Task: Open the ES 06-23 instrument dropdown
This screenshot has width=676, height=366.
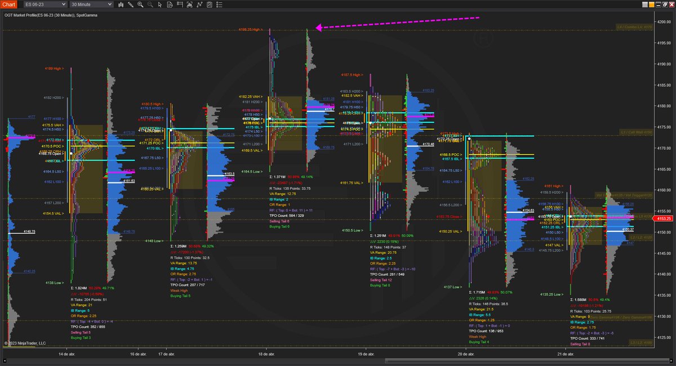Action: 46,5
